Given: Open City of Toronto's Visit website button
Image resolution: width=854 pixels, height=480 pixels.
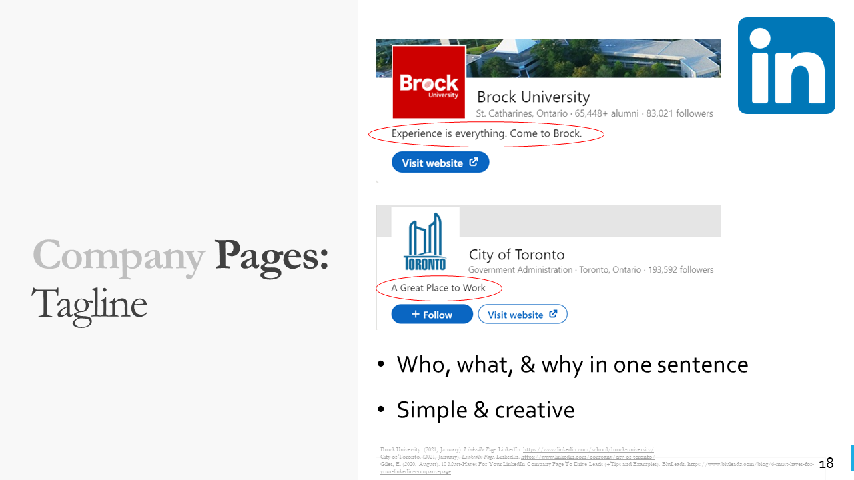Looking at the screenshot, I should (x=522, y=314).
